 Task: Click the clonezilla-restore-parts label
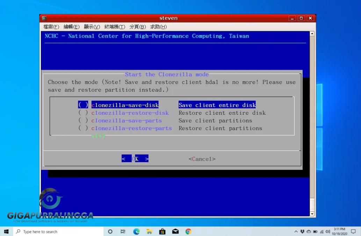tap(131, 128)
